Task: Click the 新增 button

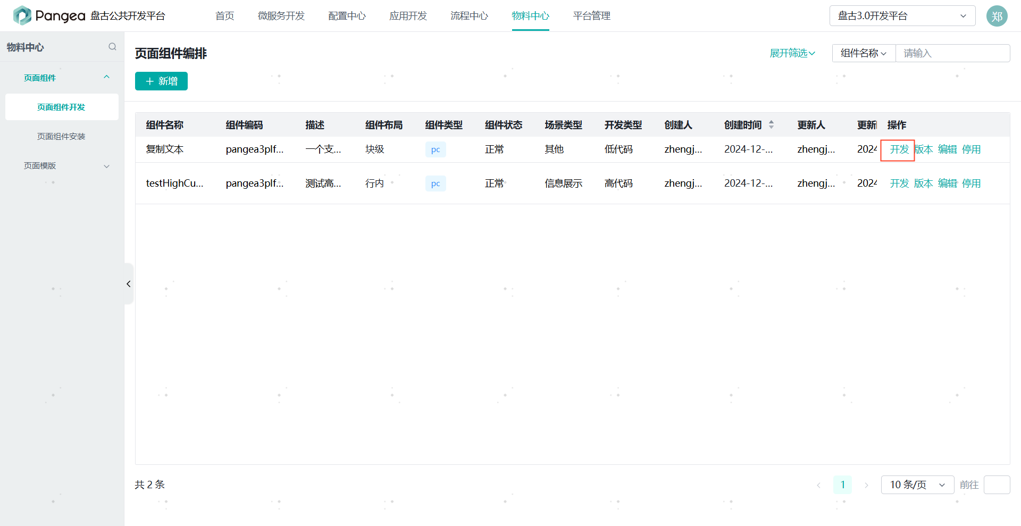Action: (161, 81)
